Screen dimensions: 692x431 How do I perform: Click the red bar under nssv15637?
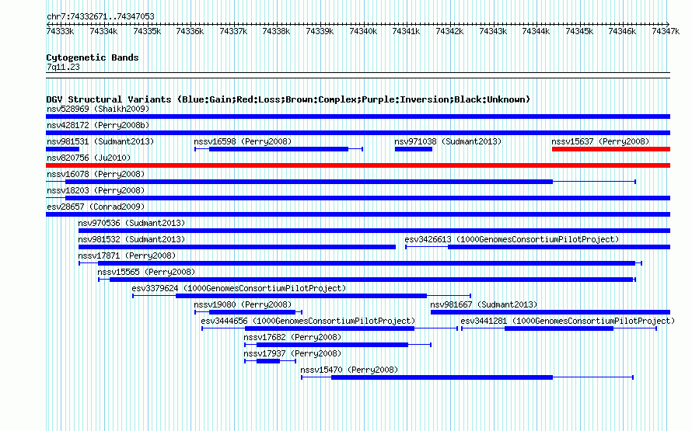pos(611,149)
